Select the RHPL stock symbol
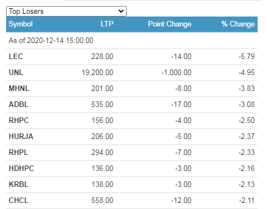Screen dimensions: 267x209 (x=18, y=152)
